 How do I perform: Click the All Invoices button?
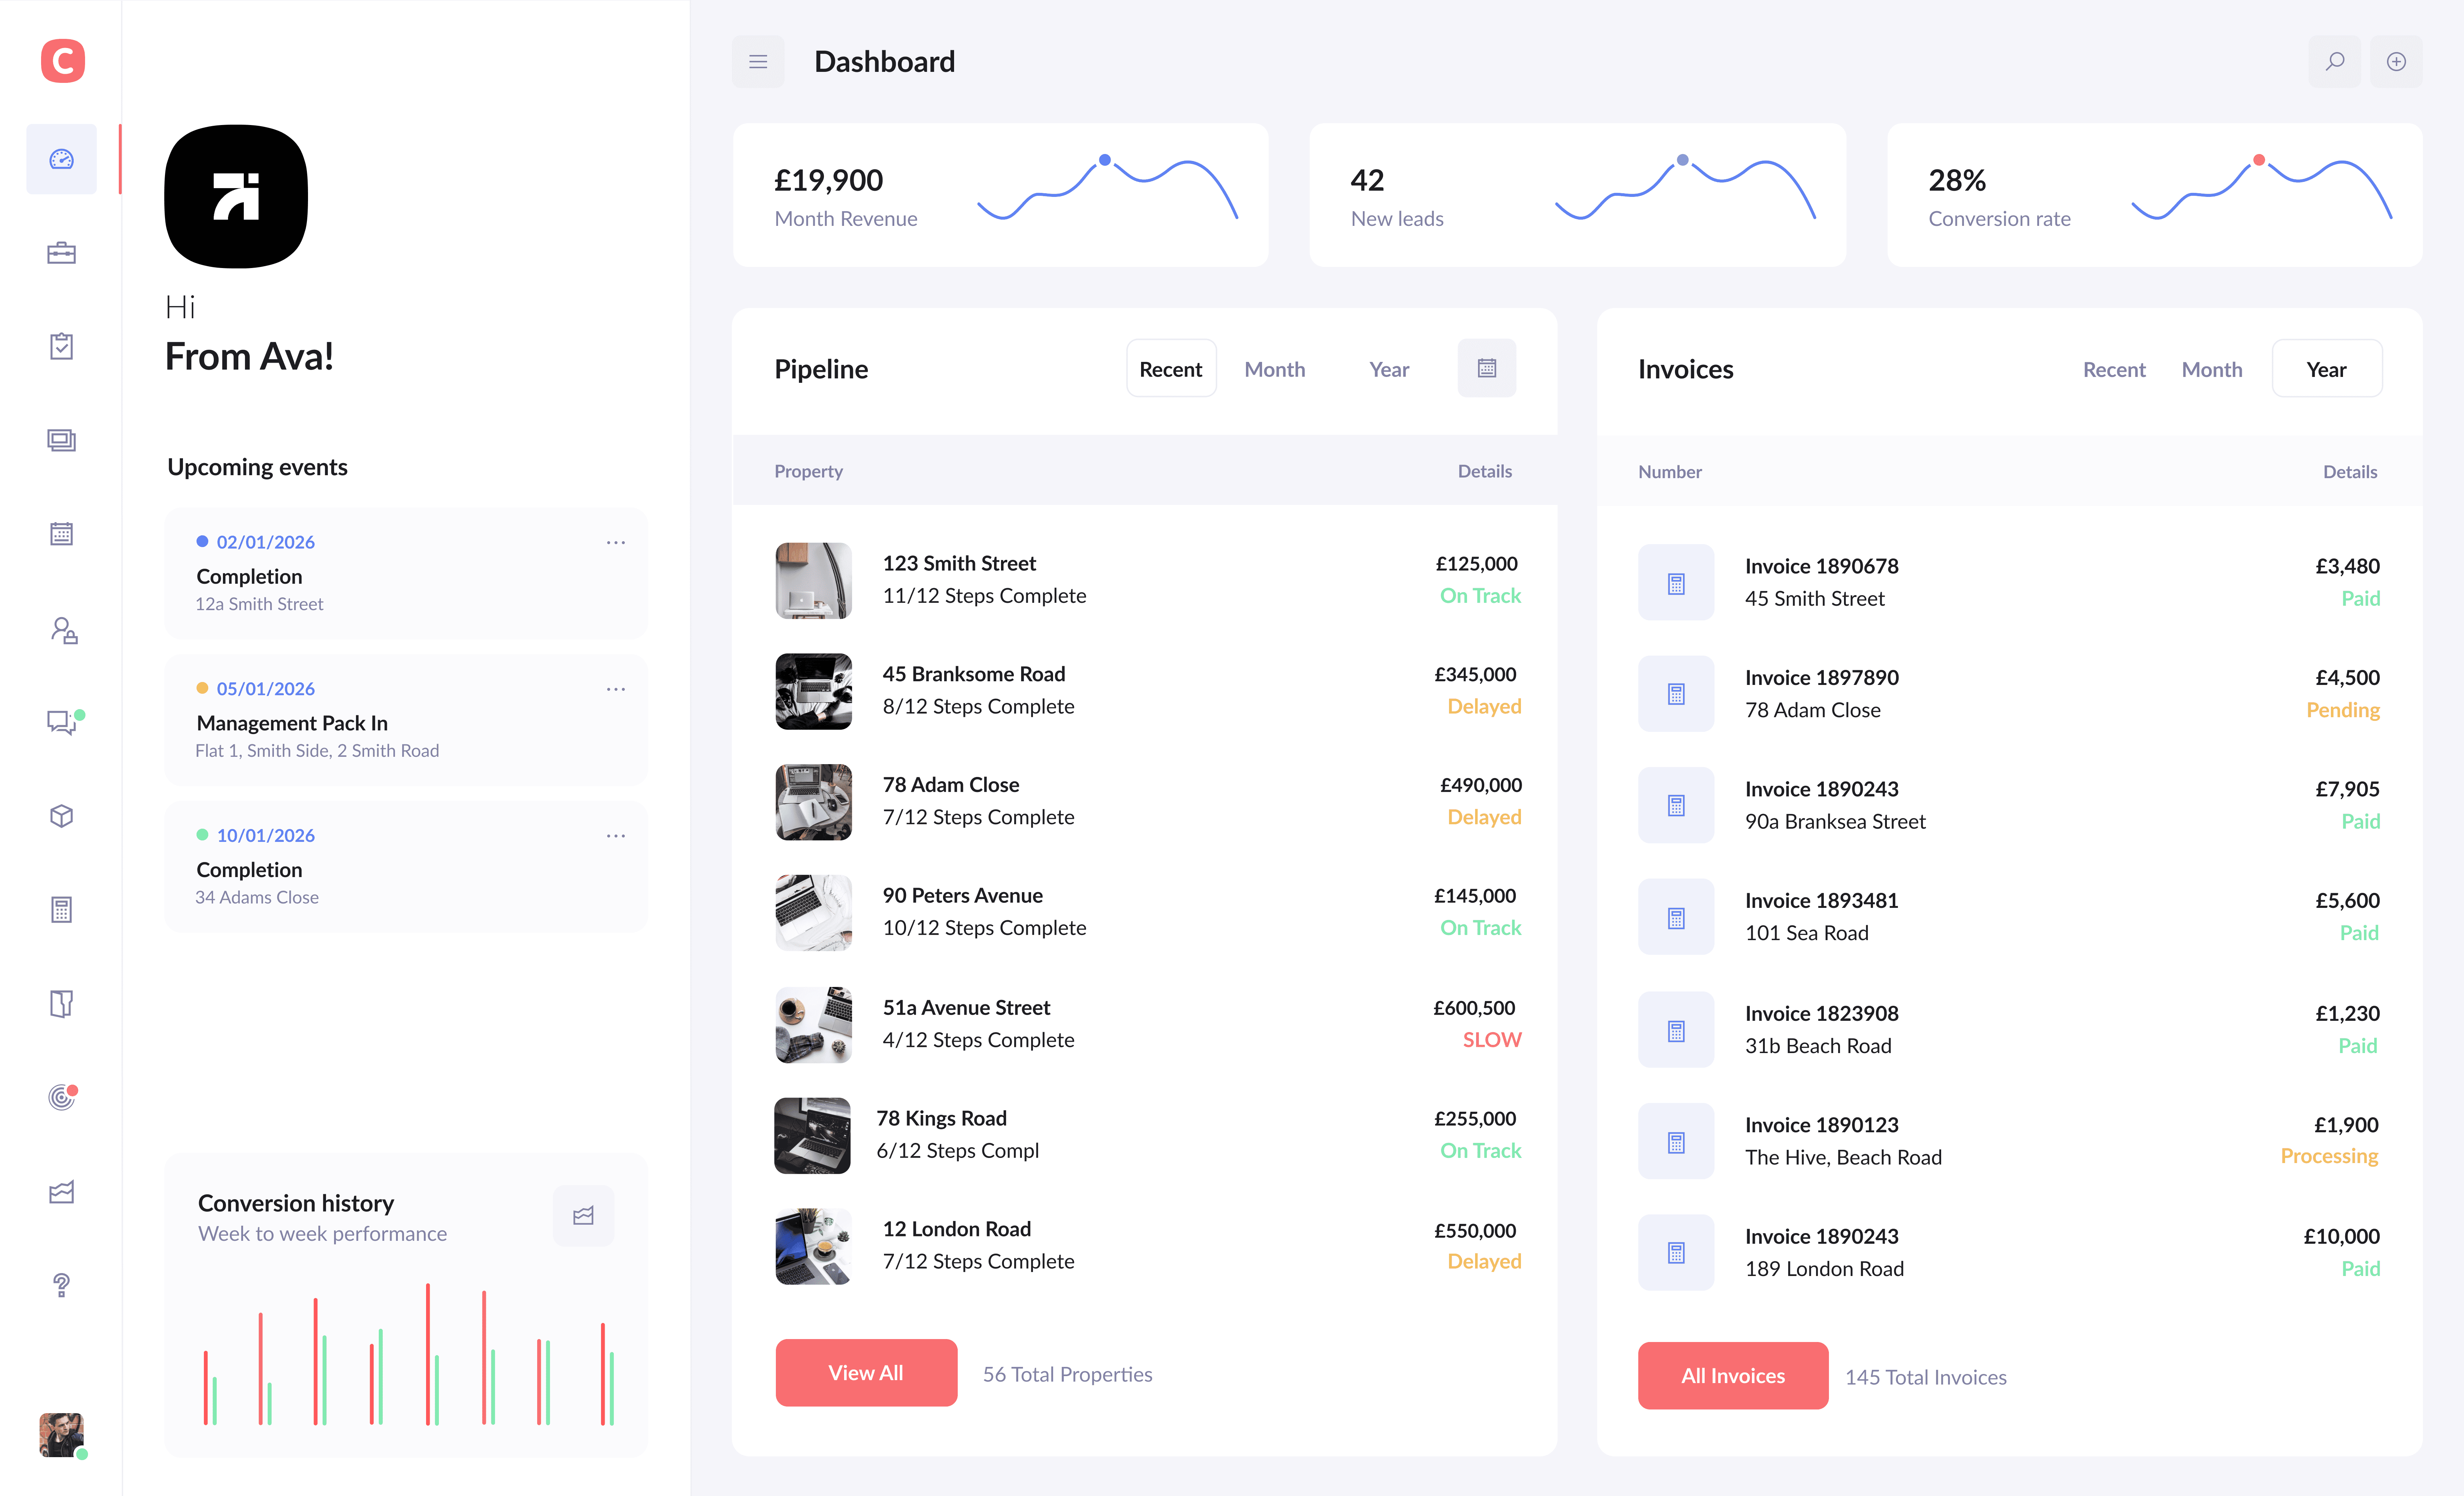click(x=1732, y=1376)
